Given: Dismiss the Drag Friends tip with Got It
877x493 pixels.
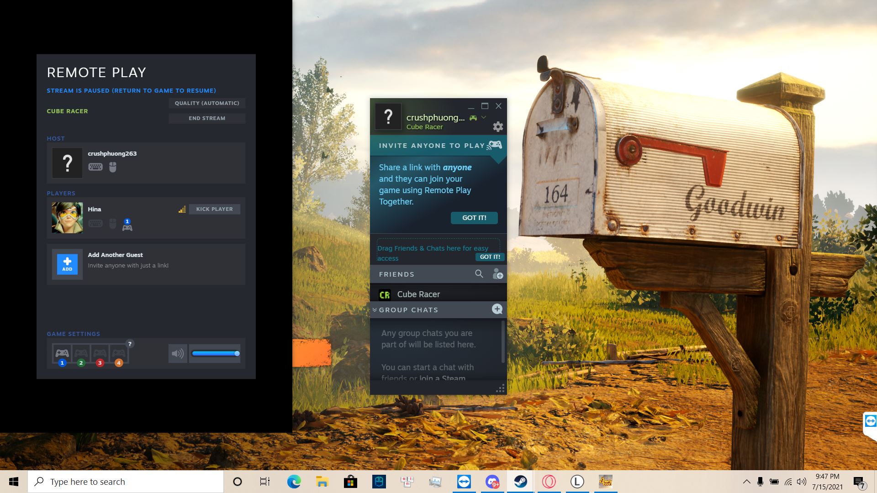Looking at the screenshot, I should coord(490,257).
